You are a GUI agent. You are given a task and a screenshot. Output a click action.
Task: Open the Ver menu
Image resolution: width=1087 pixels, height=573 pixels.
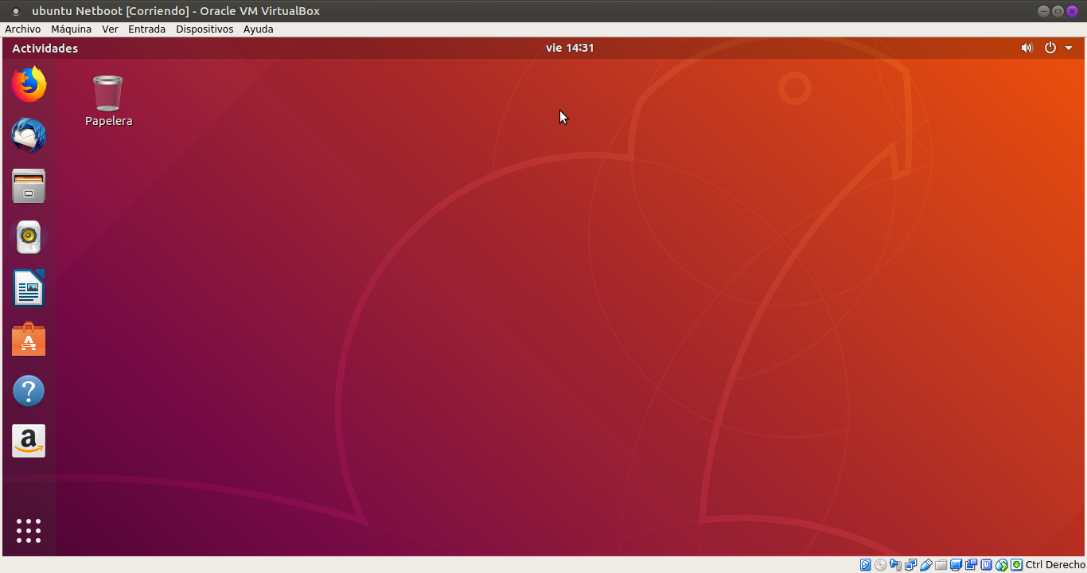[x=110, y=29]
